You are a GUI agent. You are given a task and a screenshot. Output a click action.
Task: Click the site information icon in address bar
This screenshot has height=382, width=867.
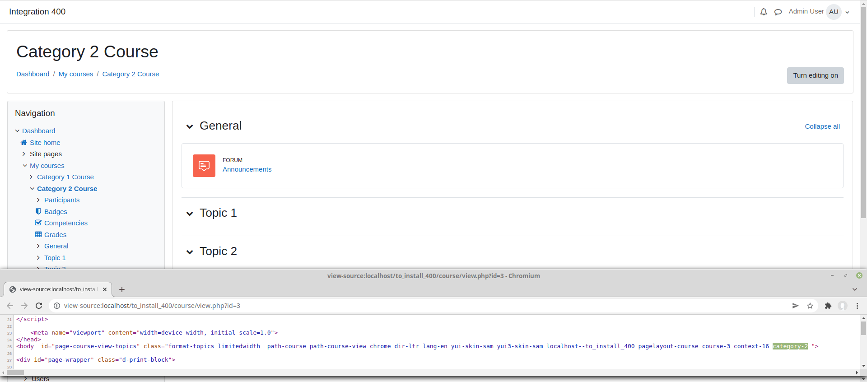coord(57,306)
